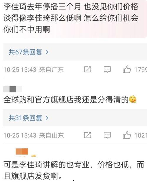Tap chevron next to 共67条回复

[x=47, y=52]
